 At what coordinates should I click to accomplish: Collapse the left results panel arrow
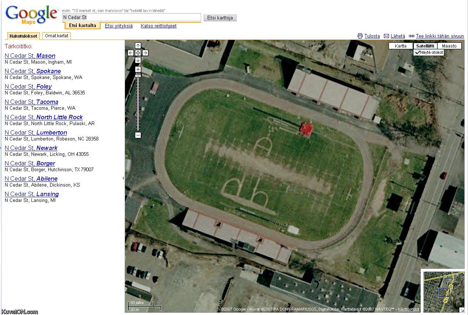pyautogui.click(x=123, y=178)
